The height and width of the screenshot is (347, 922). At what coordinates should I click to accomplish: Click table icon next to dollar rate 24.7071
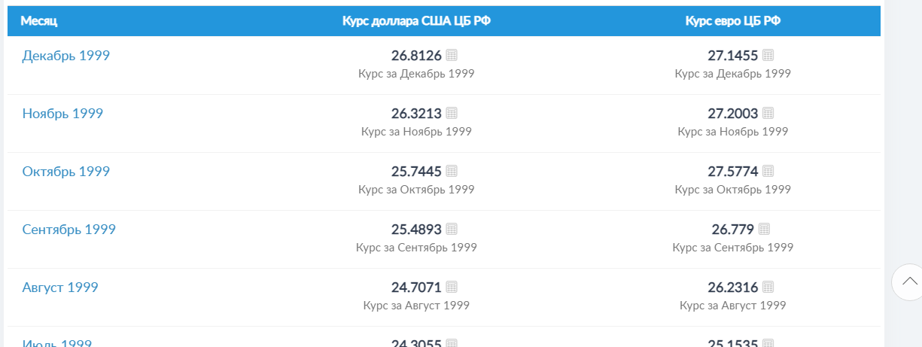click(x=452, y=287)
